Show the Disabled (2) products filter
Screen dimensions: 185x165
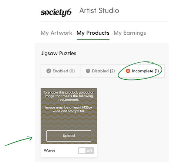point(100,71)
